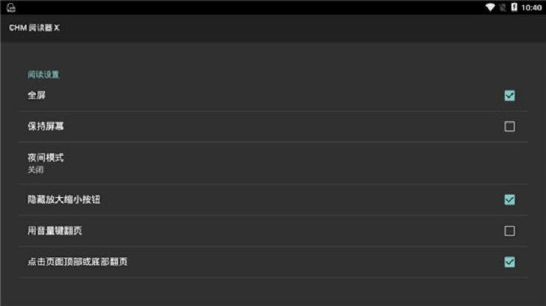Select the 全屏 setting label

coord(37,96)
